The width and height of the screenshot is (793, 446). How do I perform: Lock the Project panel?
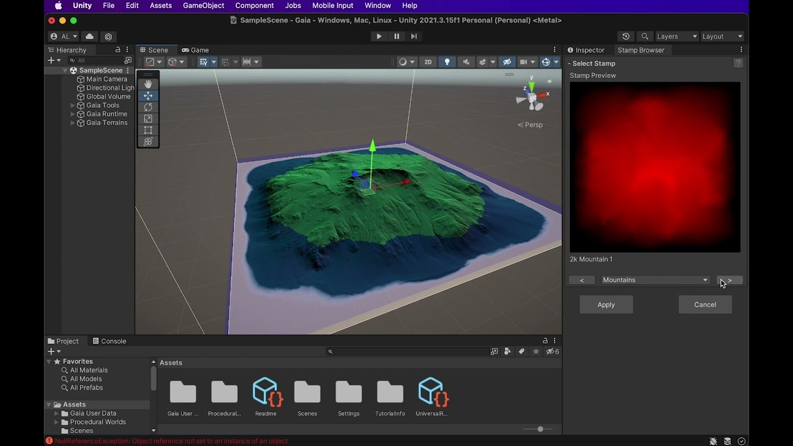click(545, 341)
